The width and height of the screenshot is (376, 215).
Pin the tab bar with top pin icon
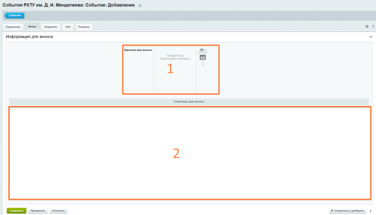point(373,27)
